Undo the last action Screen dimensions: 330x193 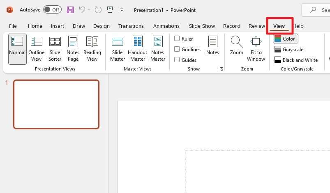(x=82, y=10)
